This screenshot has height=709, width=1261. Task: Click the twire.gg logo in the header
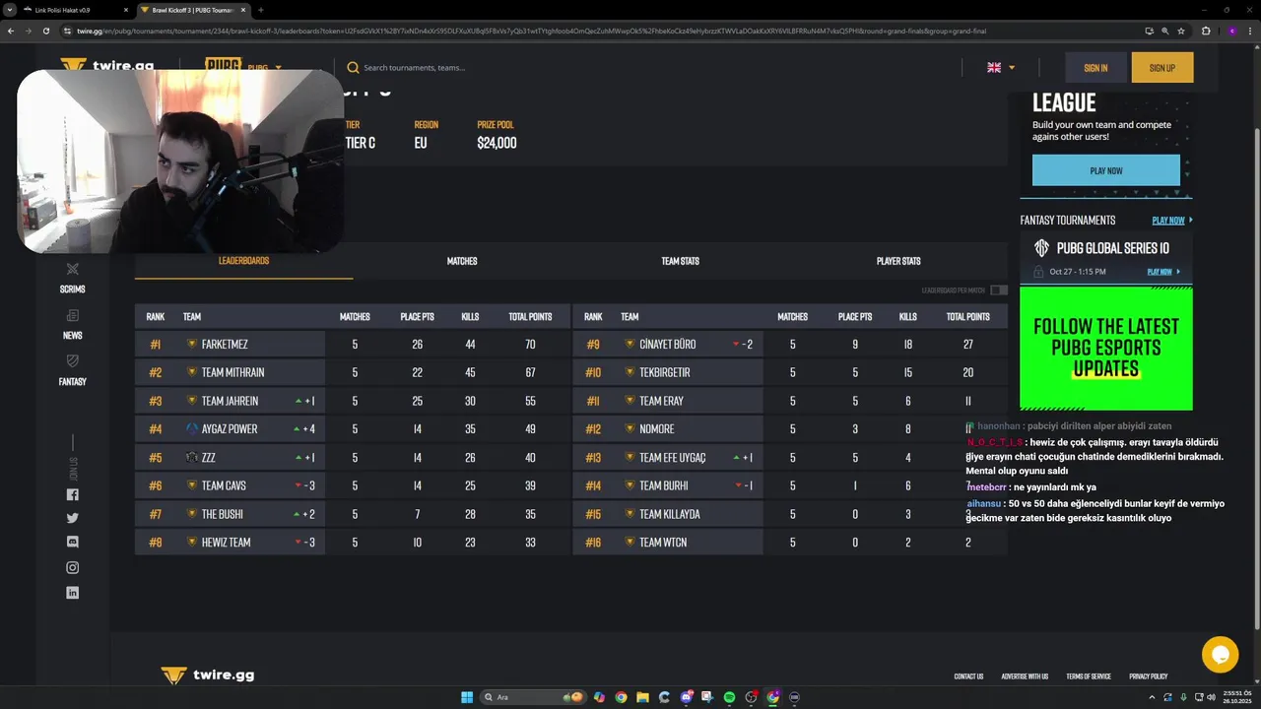point(106,65)
